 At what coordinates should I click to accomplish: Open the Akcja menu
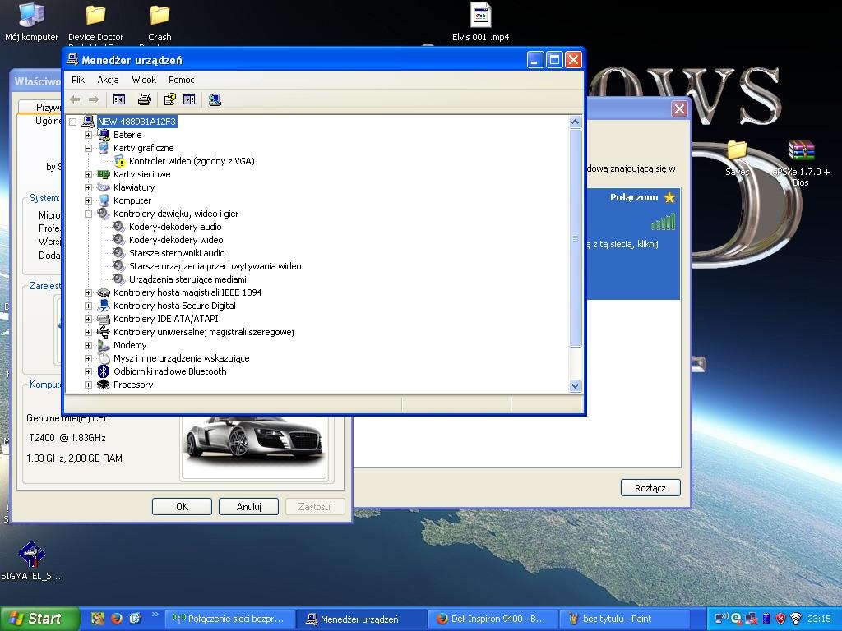[108, 80]
